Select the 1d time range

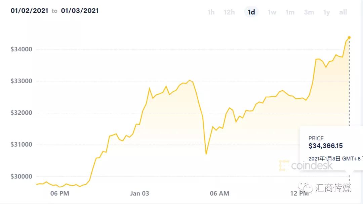[x=251, y=12]
